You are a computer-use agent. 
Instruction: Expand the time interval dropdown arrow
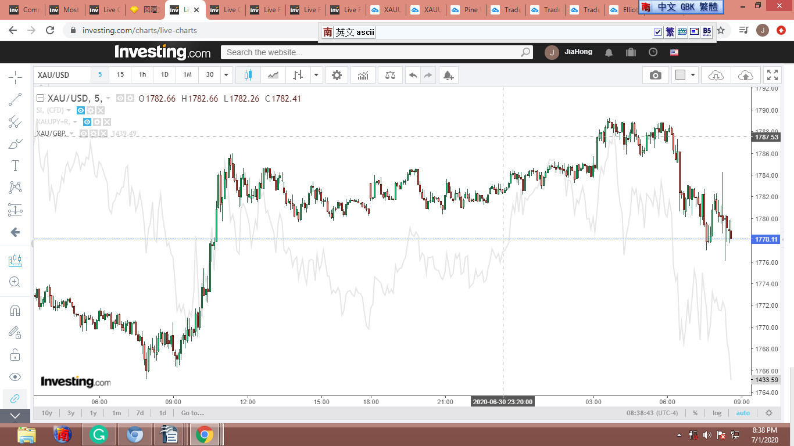click(227, 75)
